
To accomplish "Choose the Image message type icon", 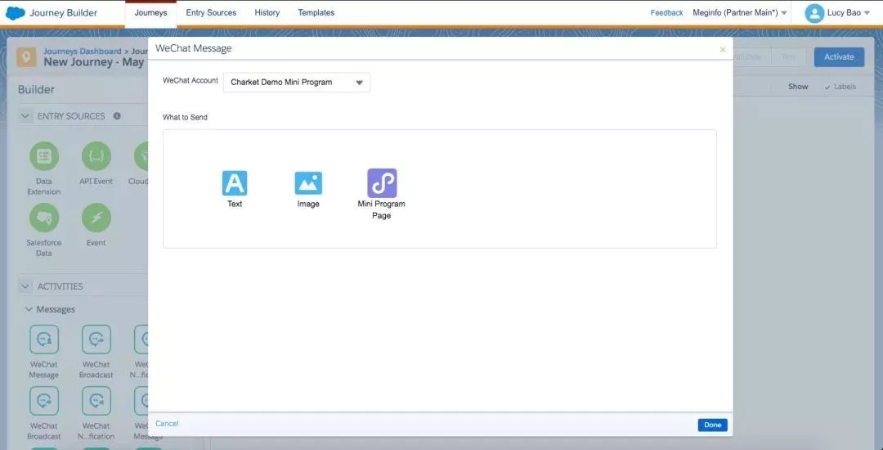I will tap(308, 182).
